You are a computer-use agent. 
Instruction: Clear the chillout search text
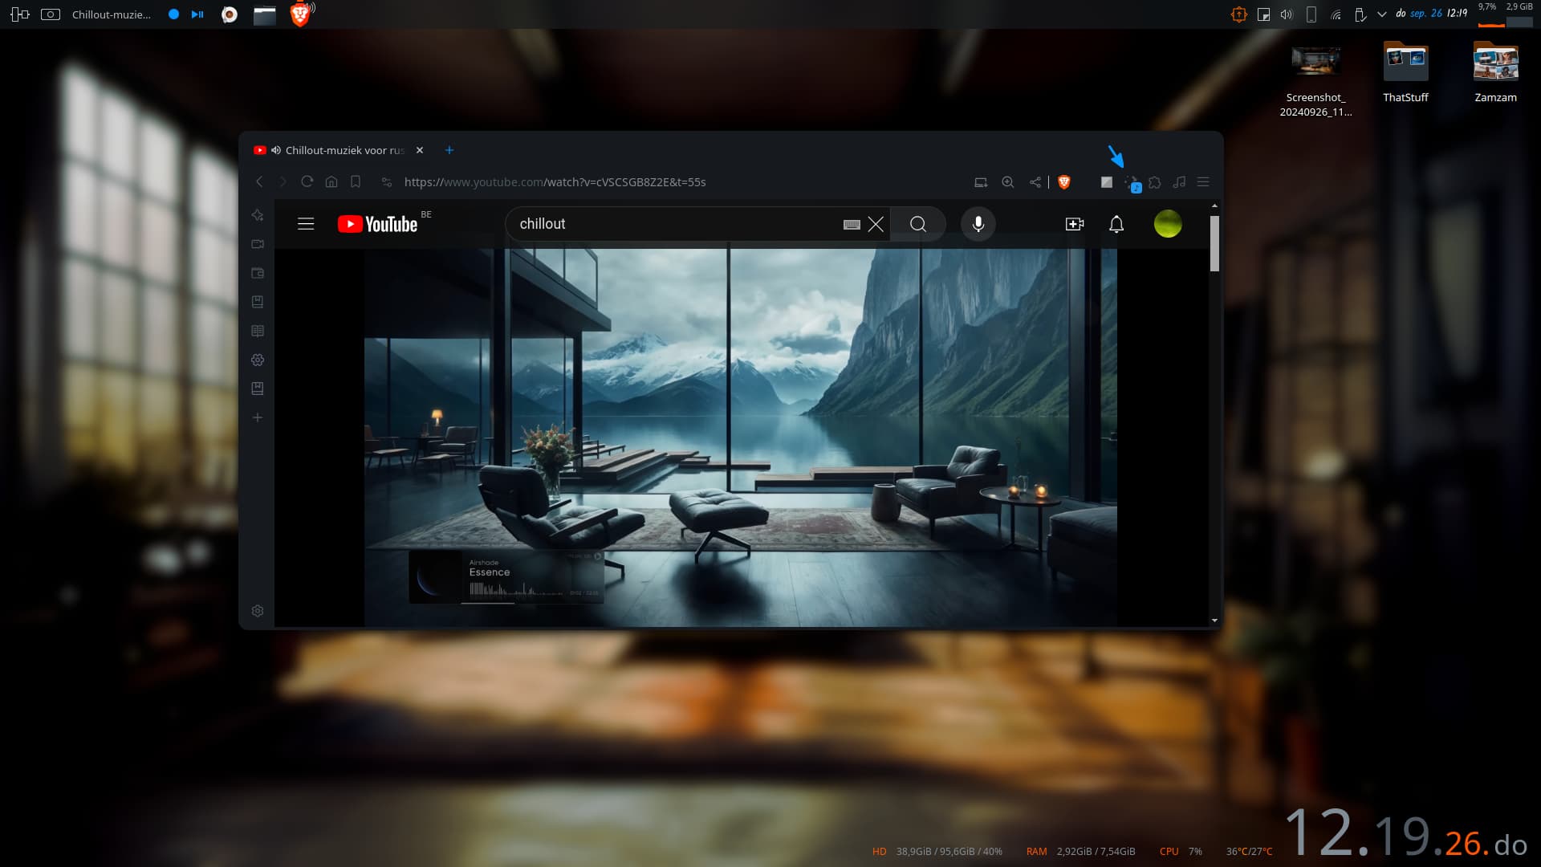[876, 224]
